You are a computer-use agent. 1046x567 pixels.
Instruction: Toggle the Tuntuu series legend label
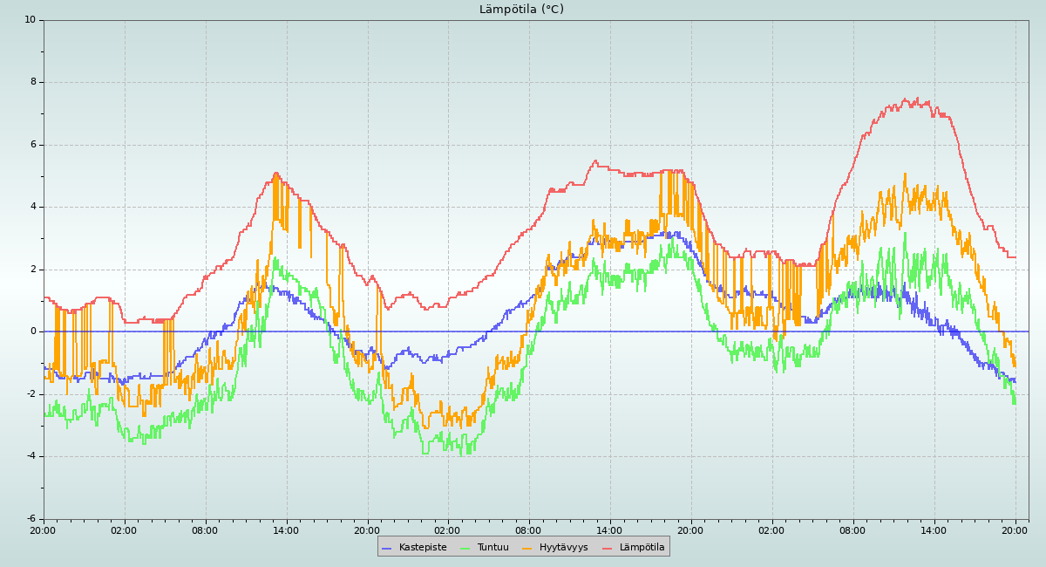(x=492, y=548)
